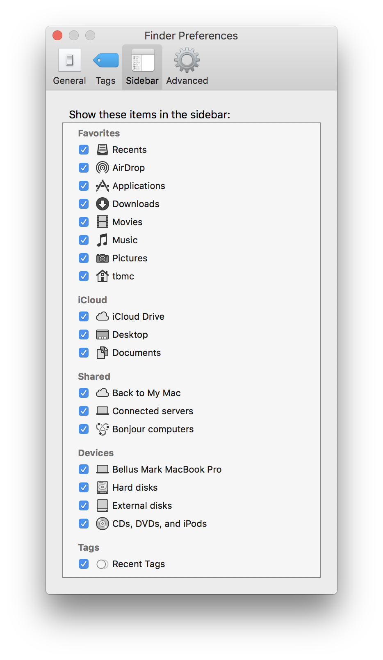Screen dimensions: 383x660
Task: Click the Applications icon in the list
Action: tap(102, 186)
